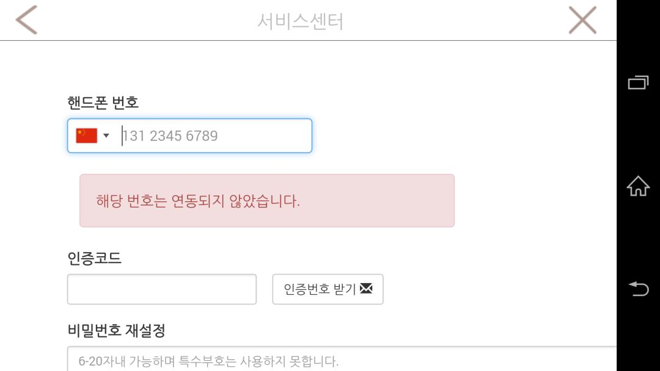Click the 인증코드 label

click(x=94, y=258)
